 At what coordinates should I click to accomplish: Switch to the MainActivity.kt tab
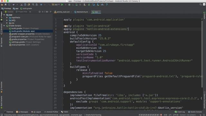pos(82,12)
